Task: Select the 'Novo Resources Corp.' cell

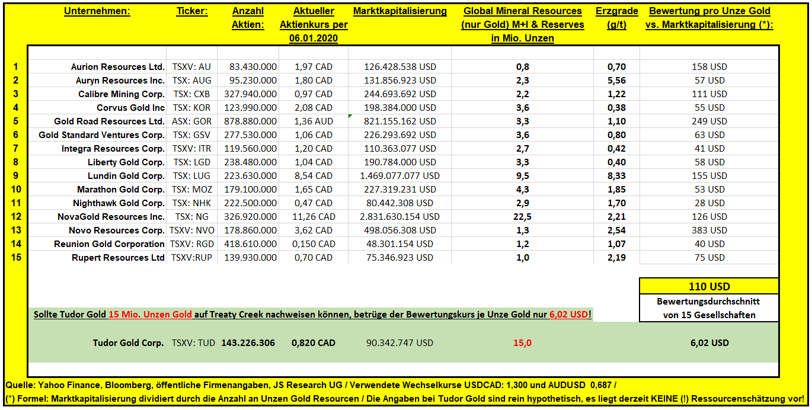Action: 117,230
